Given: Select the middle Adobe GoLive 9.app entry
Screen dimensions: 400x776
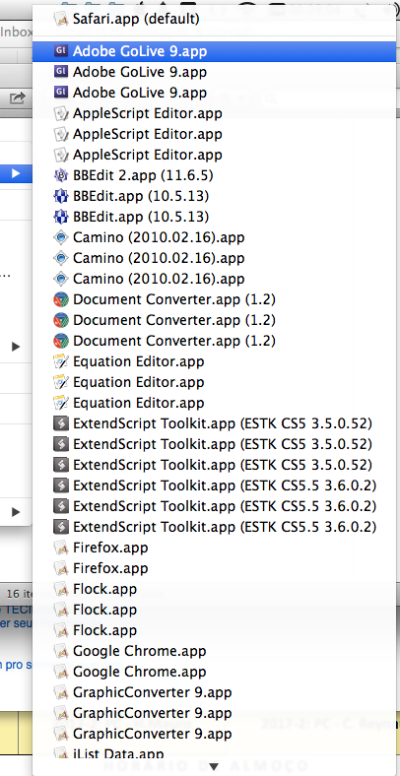Looking at the screenshot, I should click(215, 72).
